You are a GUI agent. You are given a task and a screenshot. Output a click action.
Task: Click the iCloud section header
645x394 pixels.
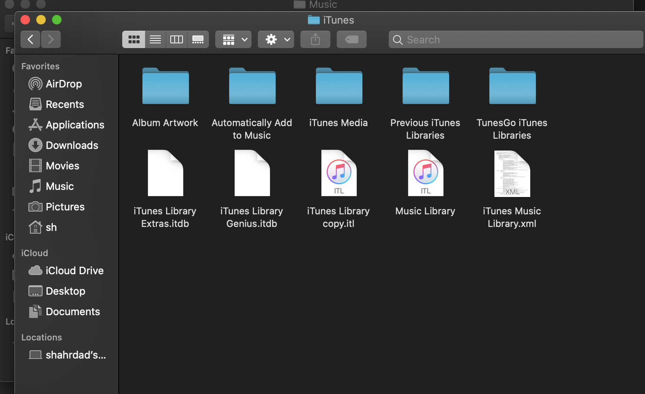pos(35,253)
